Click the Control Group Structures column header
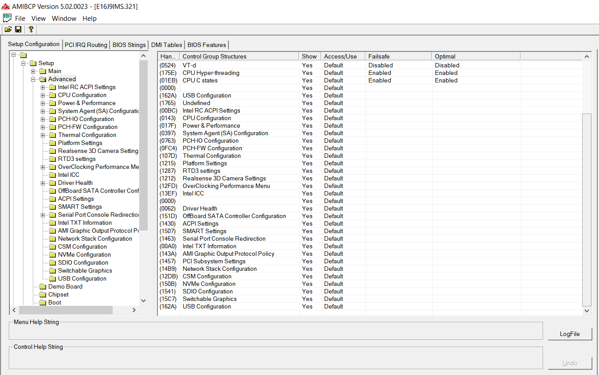This screenshot has height=375, width=599. point(239,56)
